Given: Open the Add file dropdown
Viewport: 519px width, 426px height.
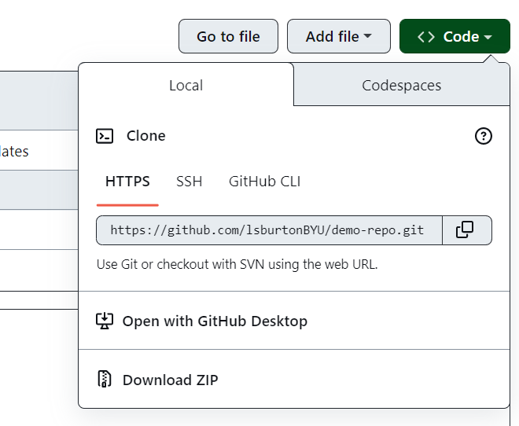Looking at the screenshot, I should pos(339,36).
